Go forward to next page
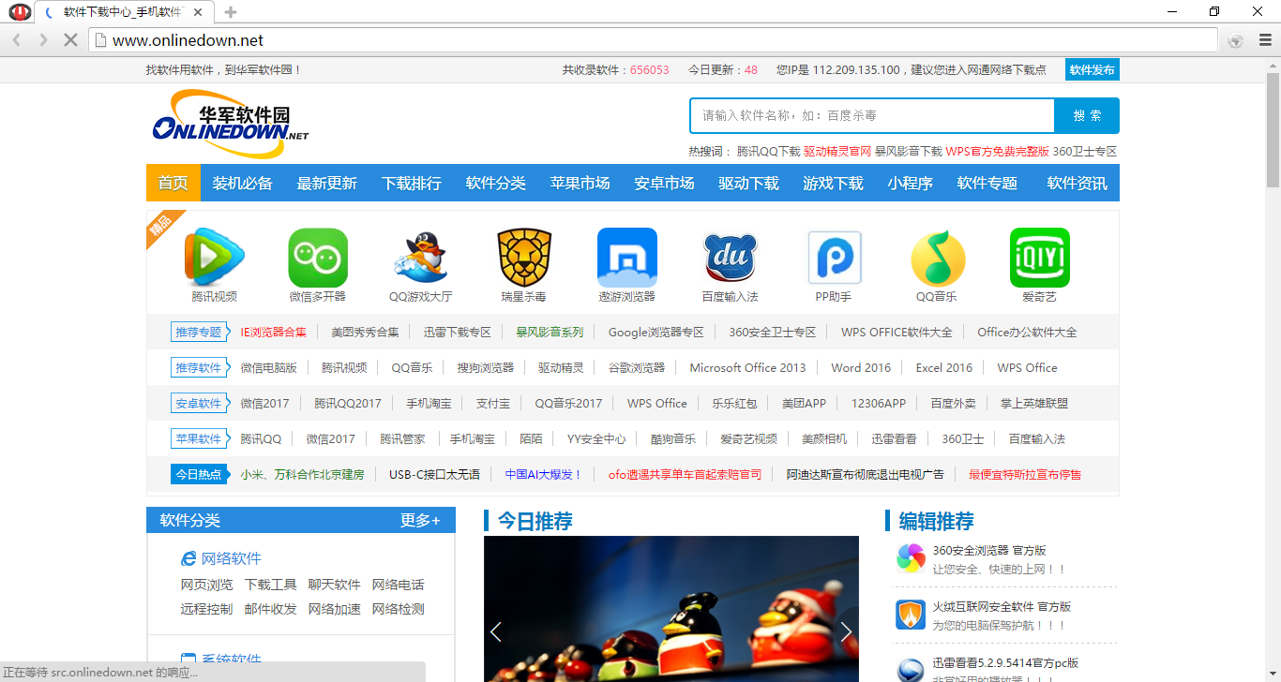This screenshot has width=1281, height=682. [x=43, y=40]
